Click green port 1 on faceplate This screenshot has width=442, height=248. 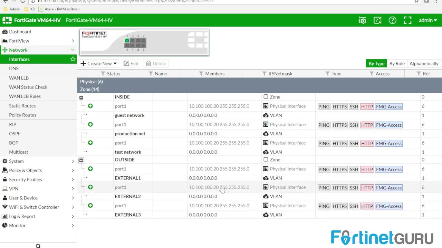(127, 40)
